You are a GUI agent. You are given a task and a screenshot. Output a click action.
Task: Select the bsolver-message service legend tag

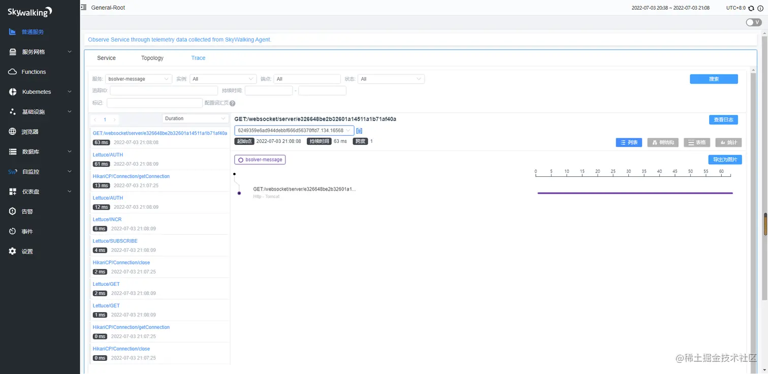point(260,160)
